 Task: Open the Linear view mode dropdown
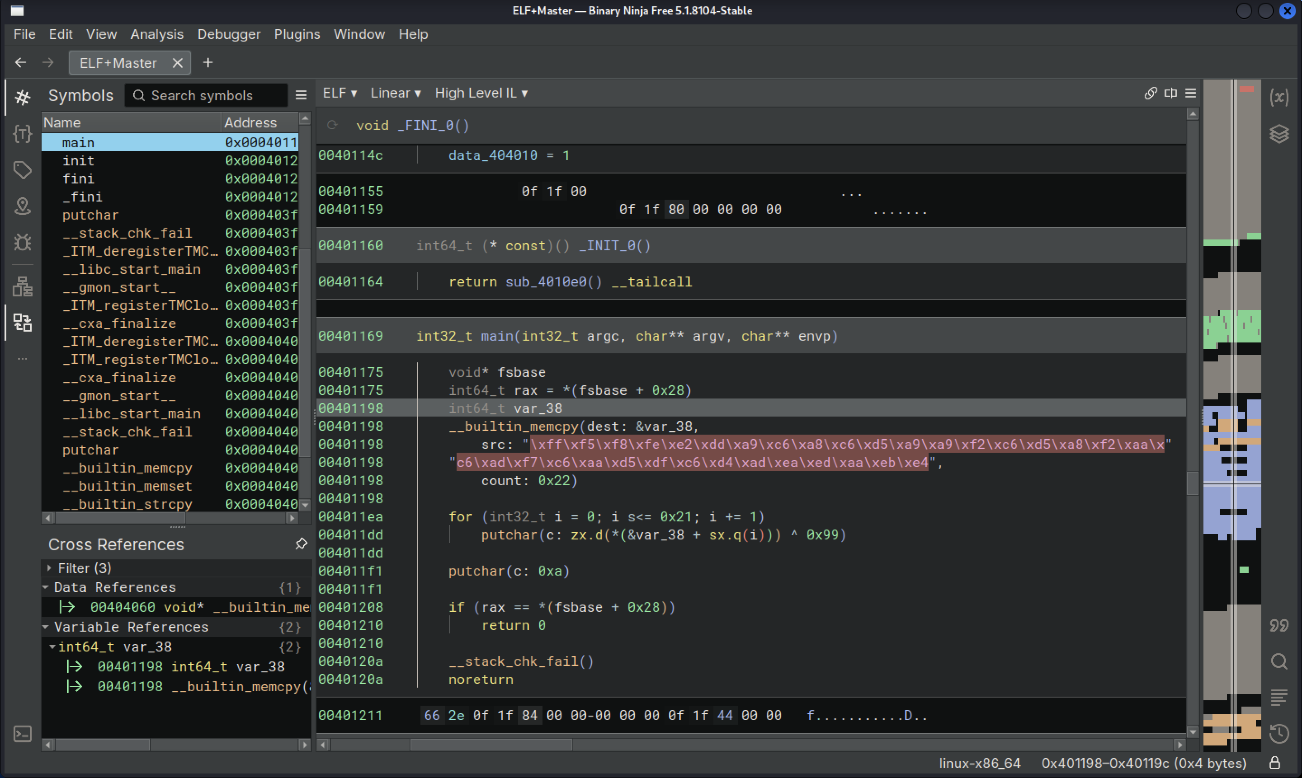396,94
